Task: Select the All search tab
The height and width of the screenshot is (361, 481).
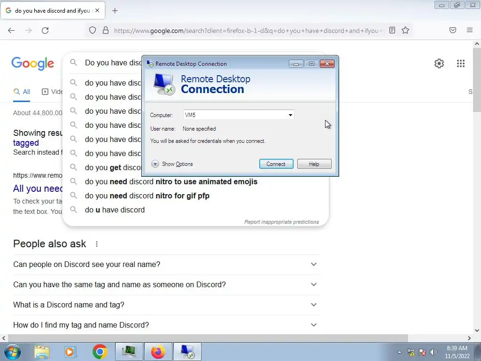Action: click(x=22, y=92)
